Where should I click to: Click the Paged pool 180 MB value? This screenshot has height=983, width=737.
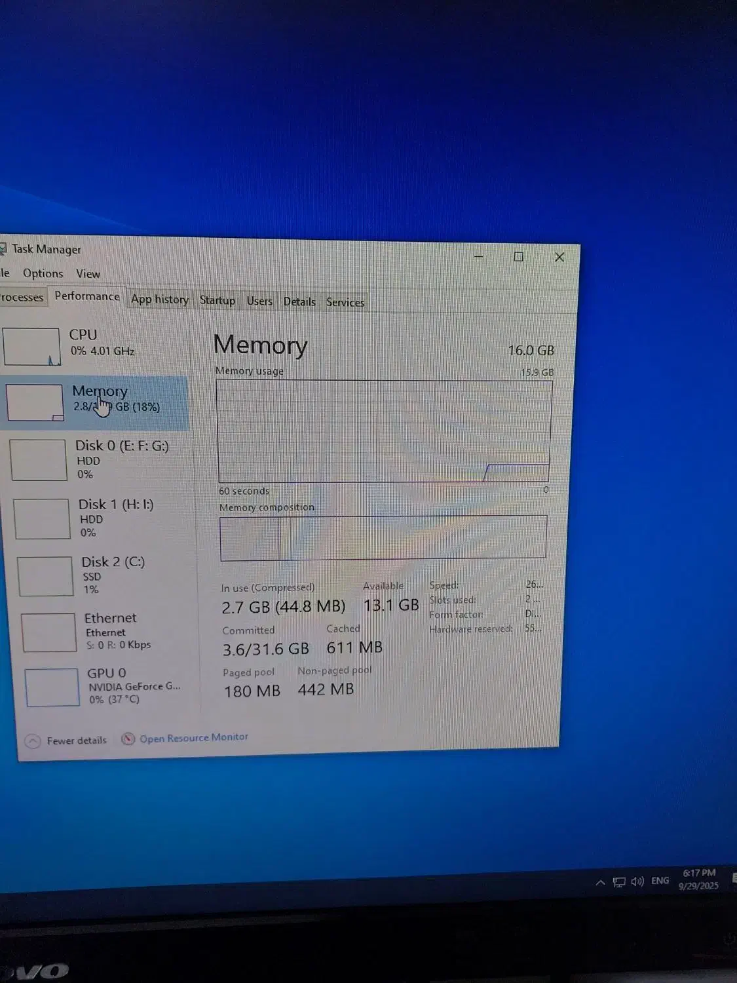click(x=252, y=691)
